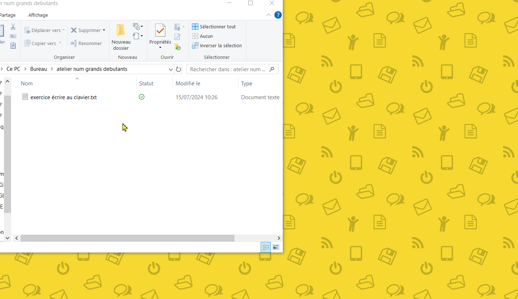Go to Ce PC in the breadcrumb

[13, 69]
